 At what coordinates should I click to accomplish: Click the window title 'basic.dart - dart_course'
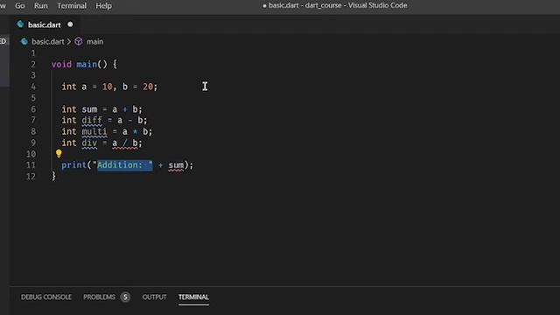(x=304, y=5)
